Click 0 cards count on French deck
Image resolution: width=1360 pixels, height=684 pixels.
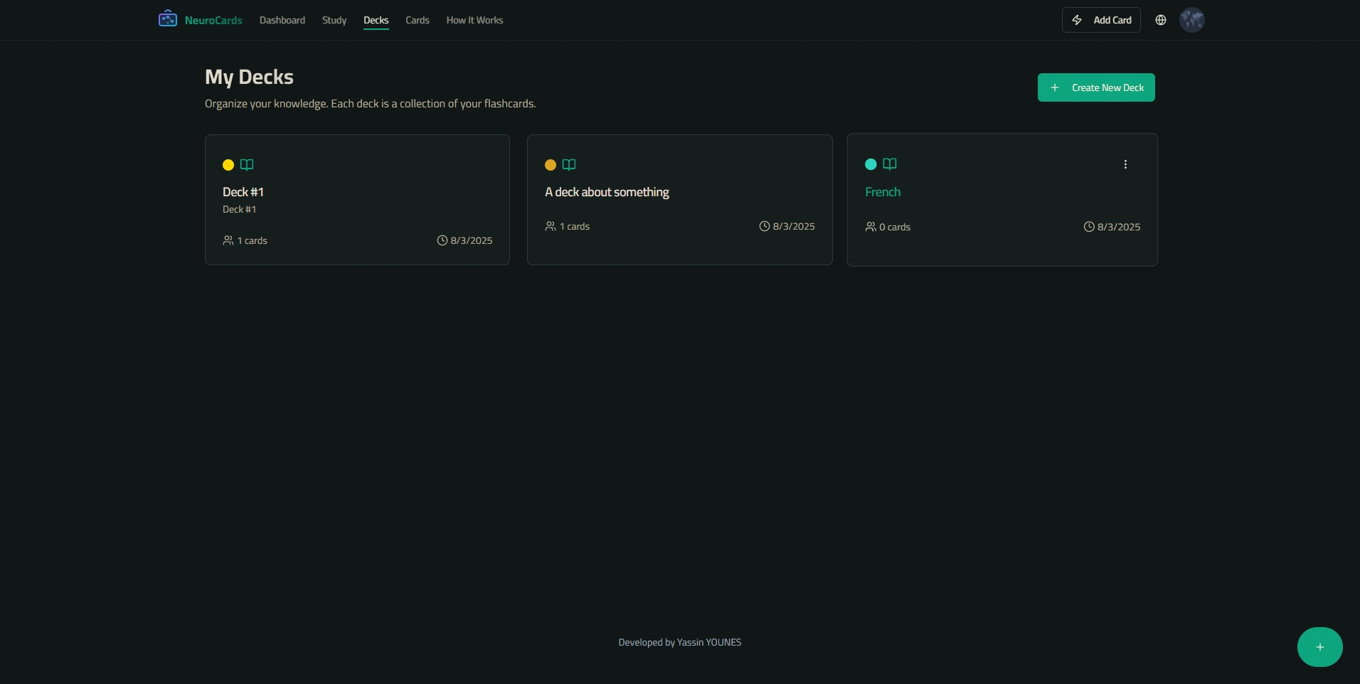coord(895,227)
